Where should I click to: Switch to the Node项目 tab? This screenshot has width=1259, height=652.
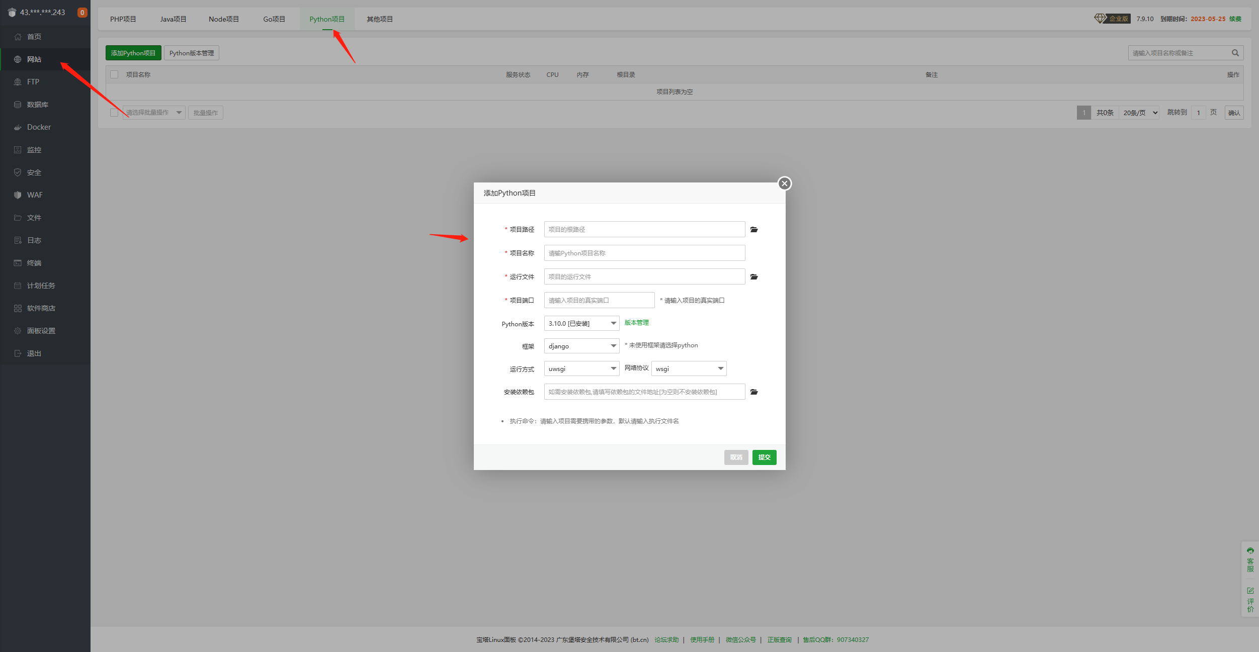click(224, 19)
